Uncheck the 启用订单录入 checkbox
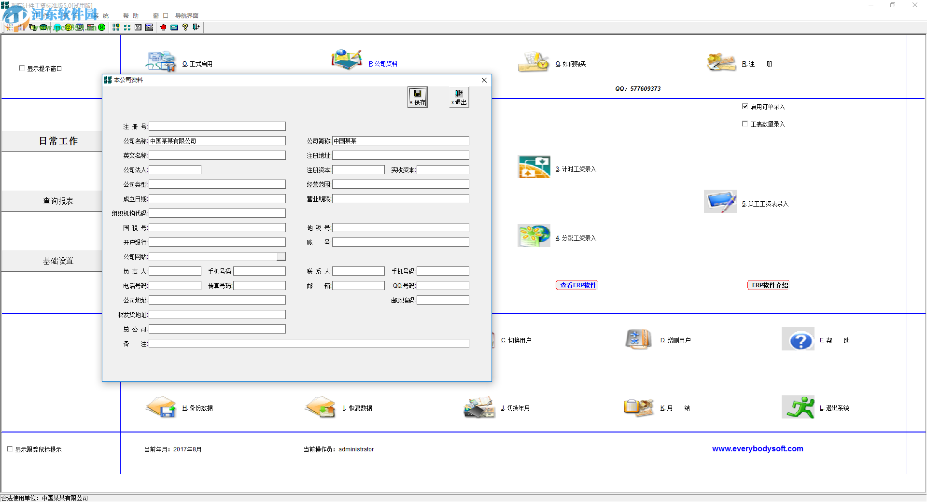Viewport: 927px width, 502px height. pos(745,106)
